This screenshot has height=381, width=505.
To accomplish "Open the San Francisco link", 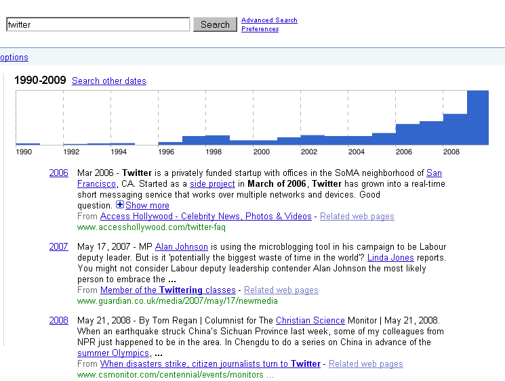I will pyautogui.click(x=434, y=173).
